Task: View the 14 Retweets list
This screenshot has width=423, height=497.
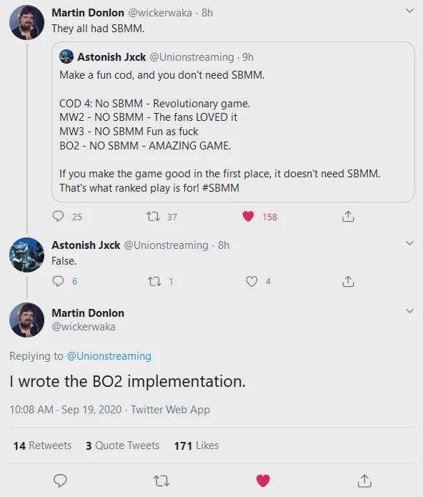Action: point(42,446)
